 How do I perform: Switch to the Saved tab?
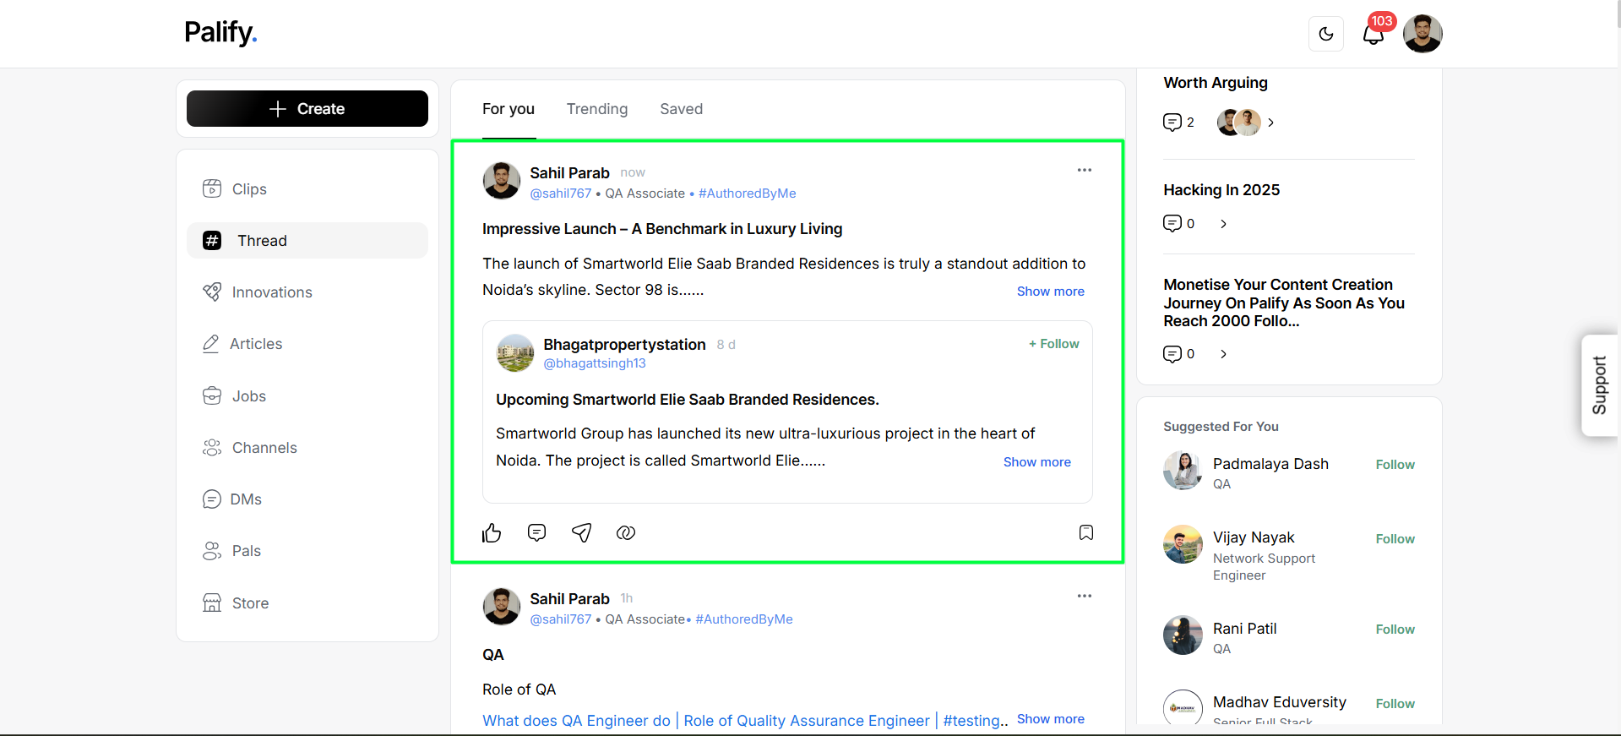(682, 109)
